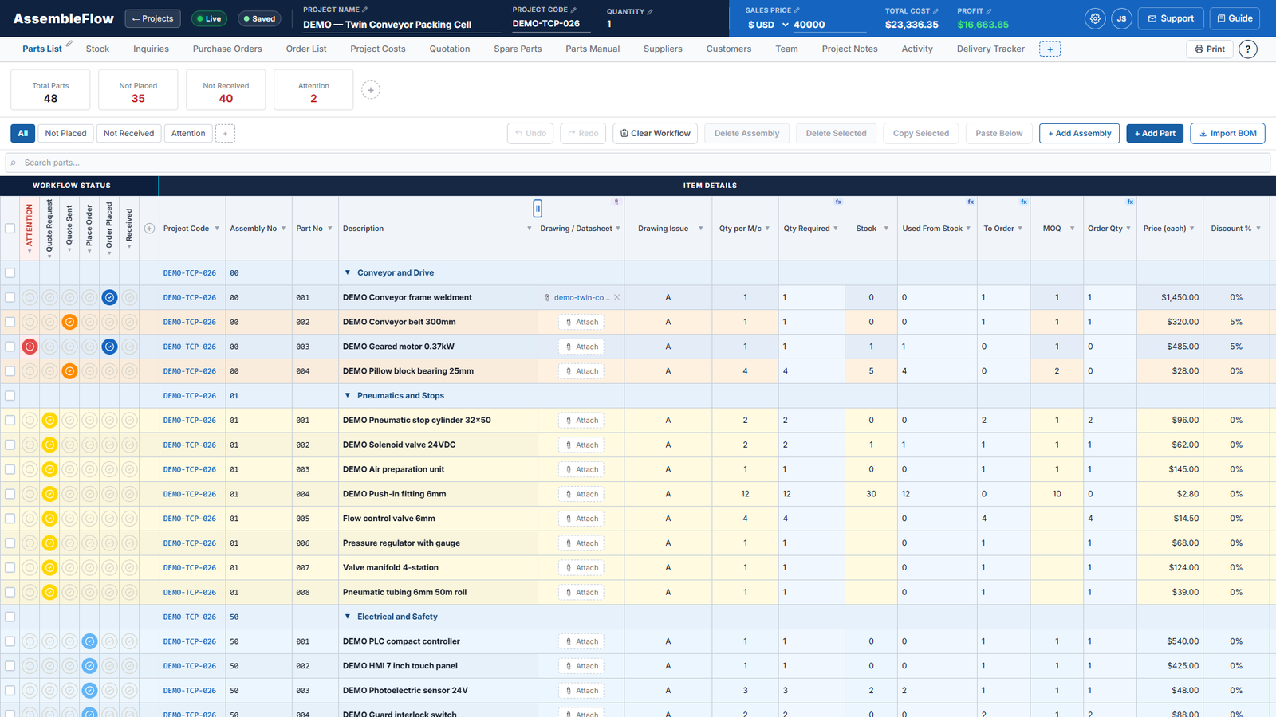
Task: Select the Not Received filter
Action: tap(128, 134)
